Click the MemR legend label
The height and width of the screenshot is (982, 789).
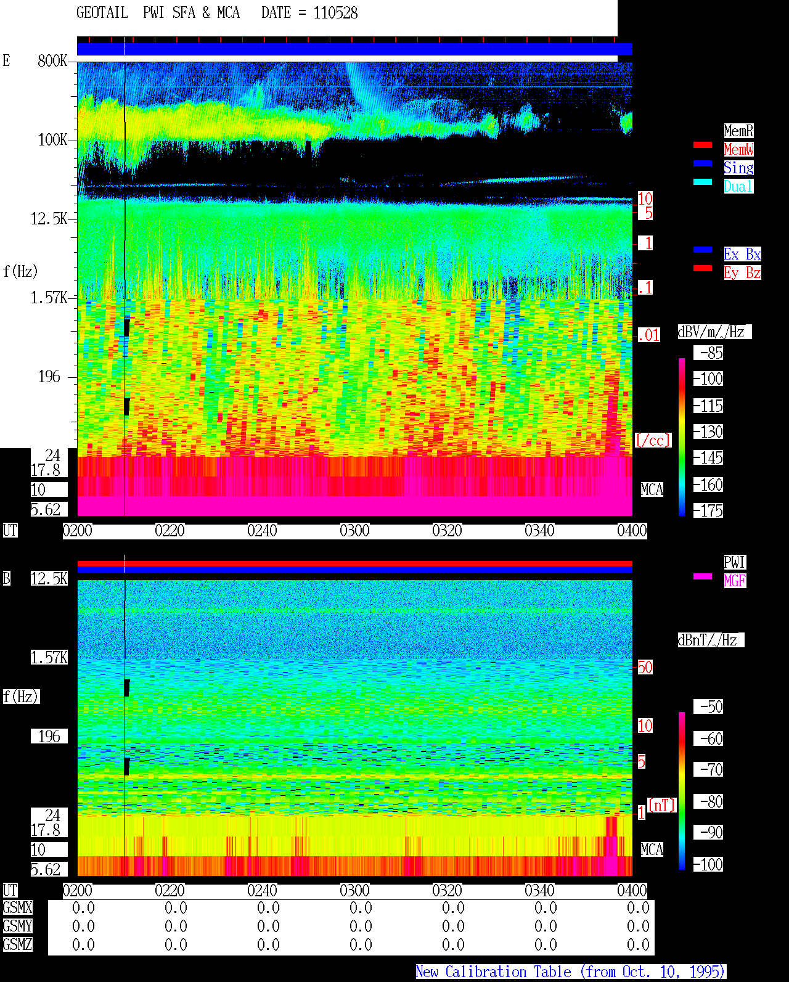click(738, 131)
